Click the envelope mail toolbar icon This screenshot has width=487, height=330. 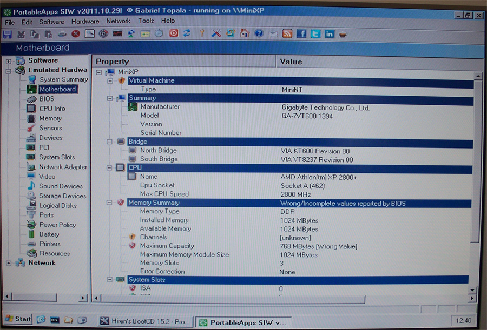click(273, 34)
